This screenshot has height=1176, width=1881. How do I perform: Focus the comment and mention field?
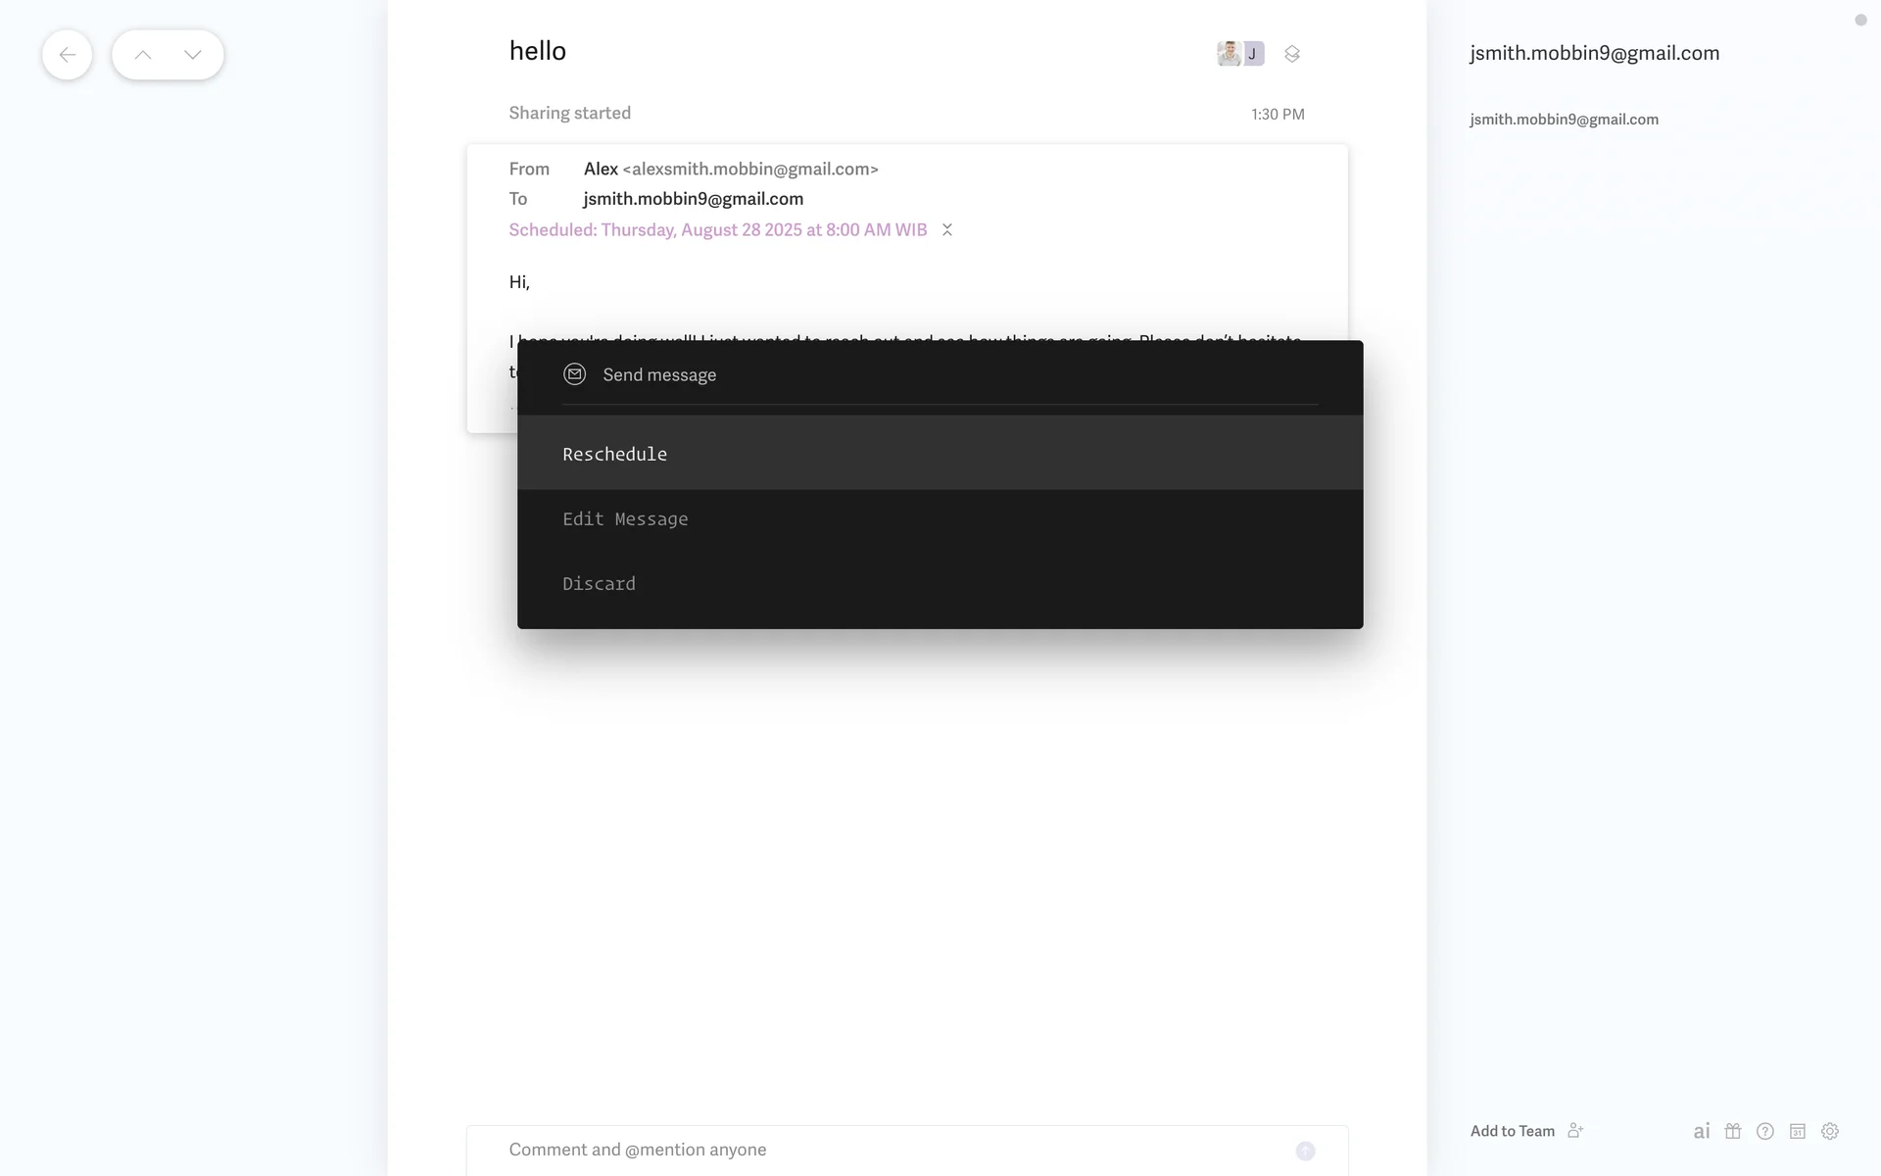pos(882,1150)
